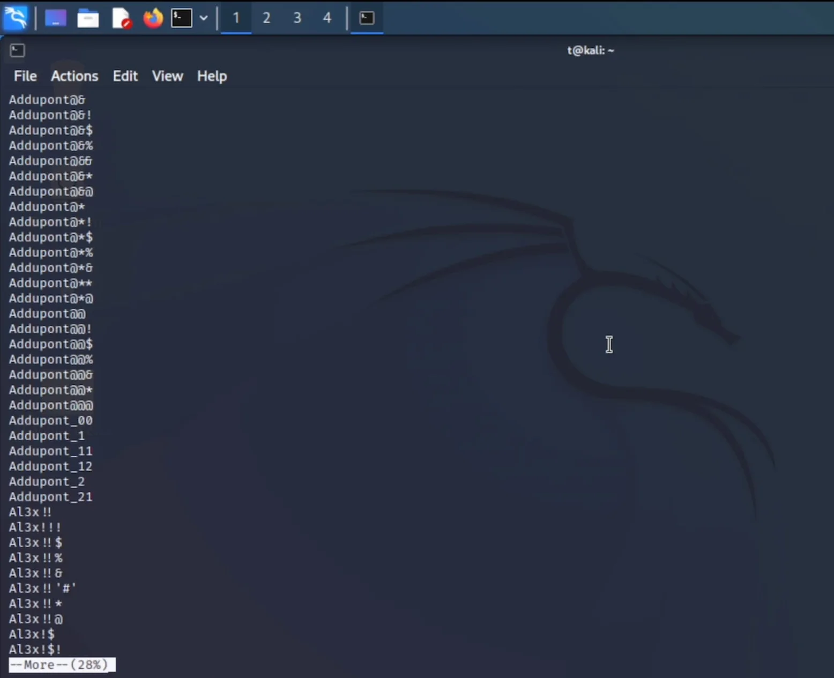Open the Edit menu
The width and height of the screenshot is (834, 678).
coord(125,76)
